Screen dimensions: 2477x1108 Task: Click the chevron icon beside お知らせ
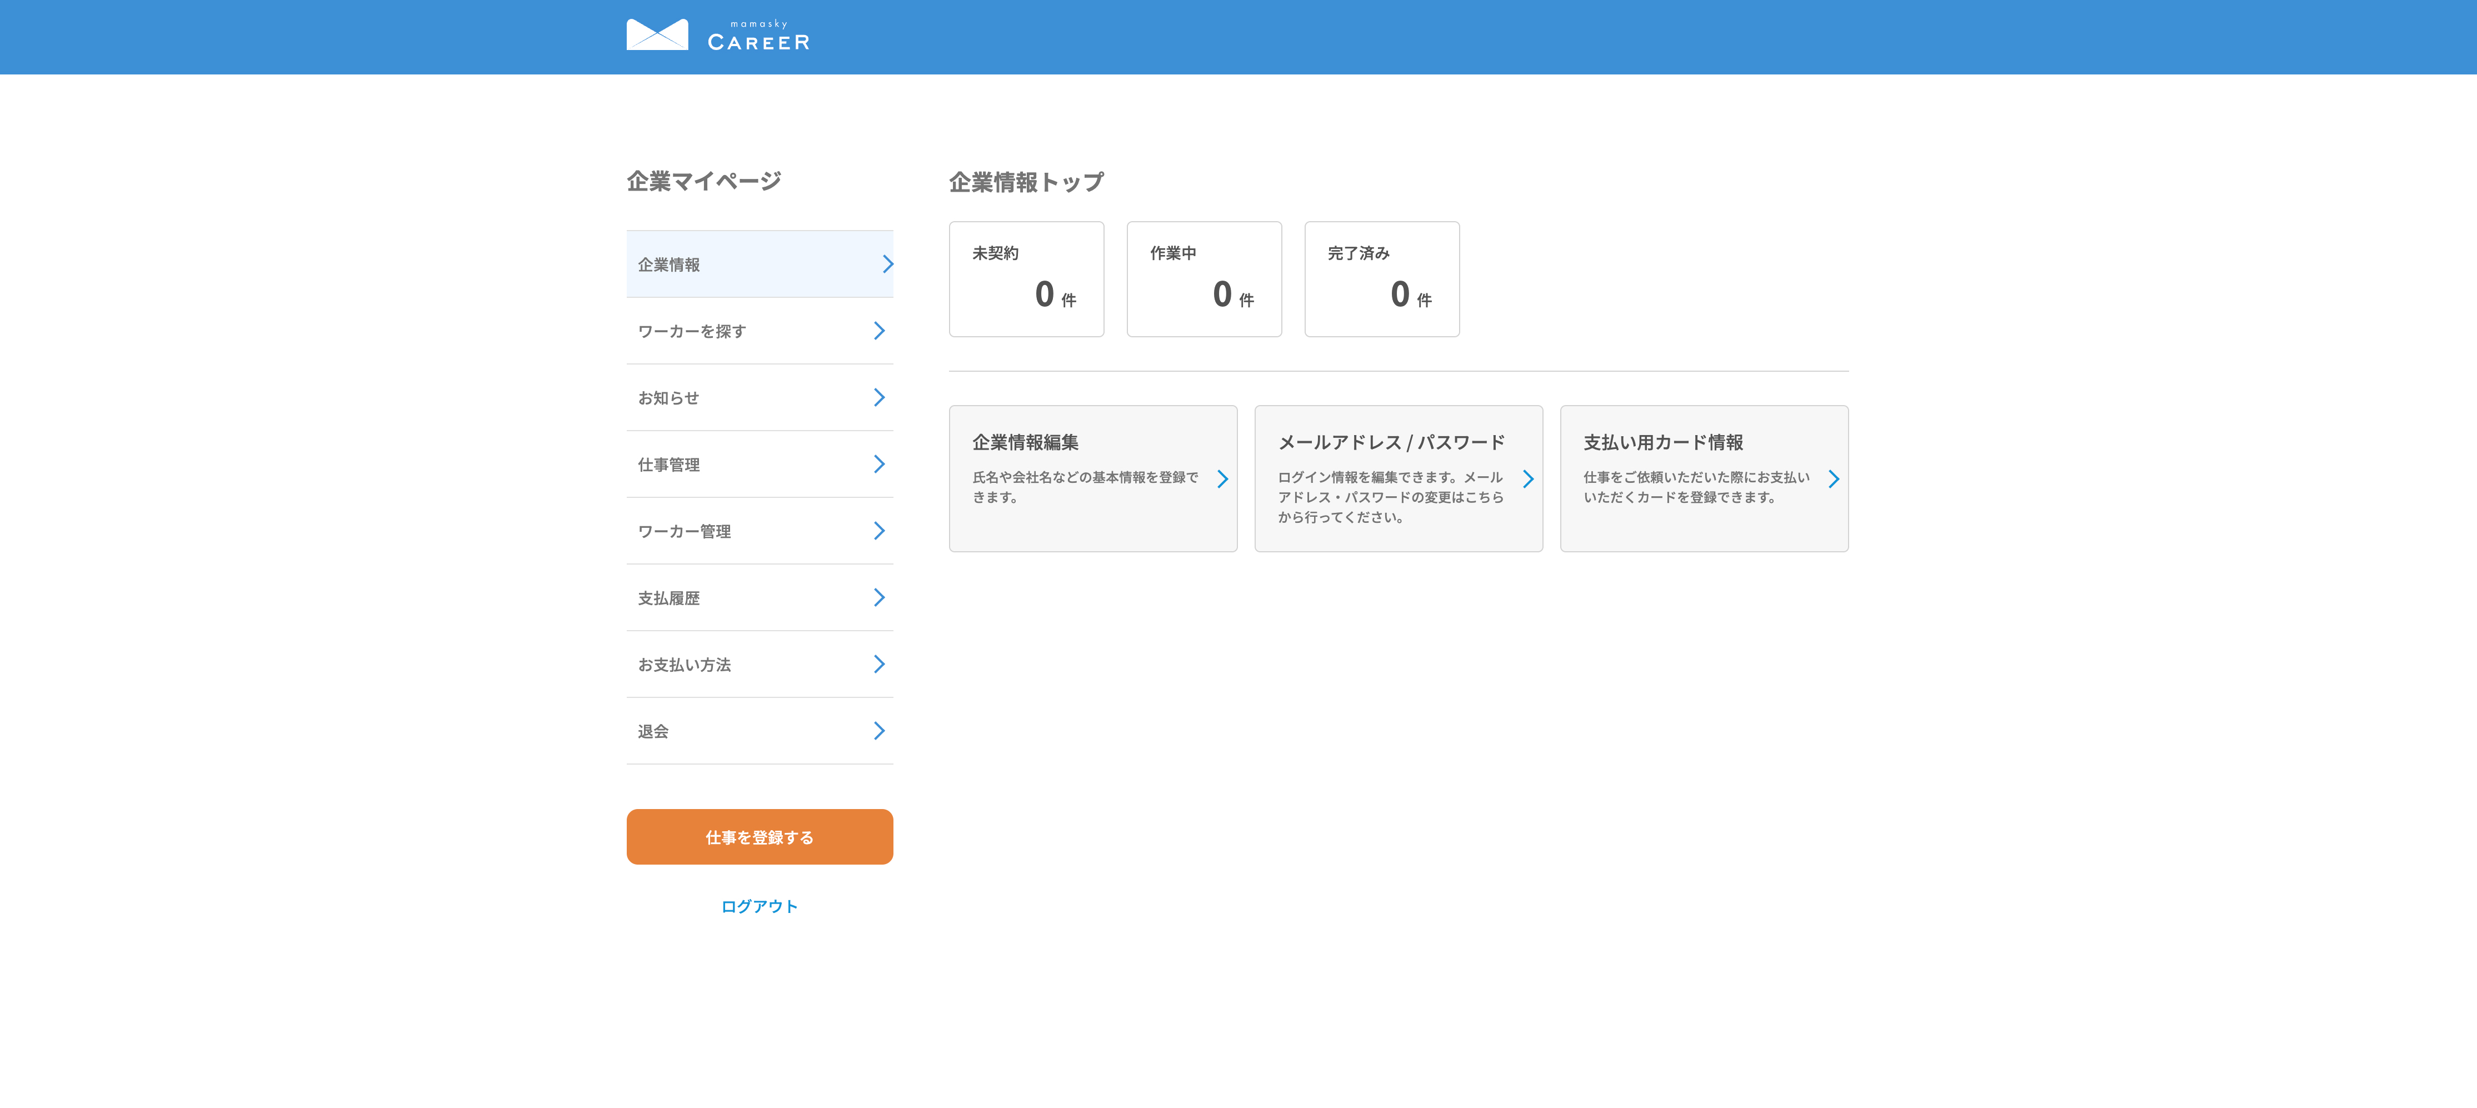pyautogui.click(x=879, y=397)
